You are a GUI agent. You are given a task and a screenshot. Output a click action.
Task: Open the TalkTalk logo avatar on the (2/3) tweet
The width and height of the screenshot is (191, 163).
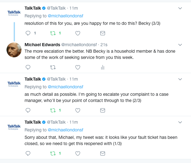click(x=14, y=84)
